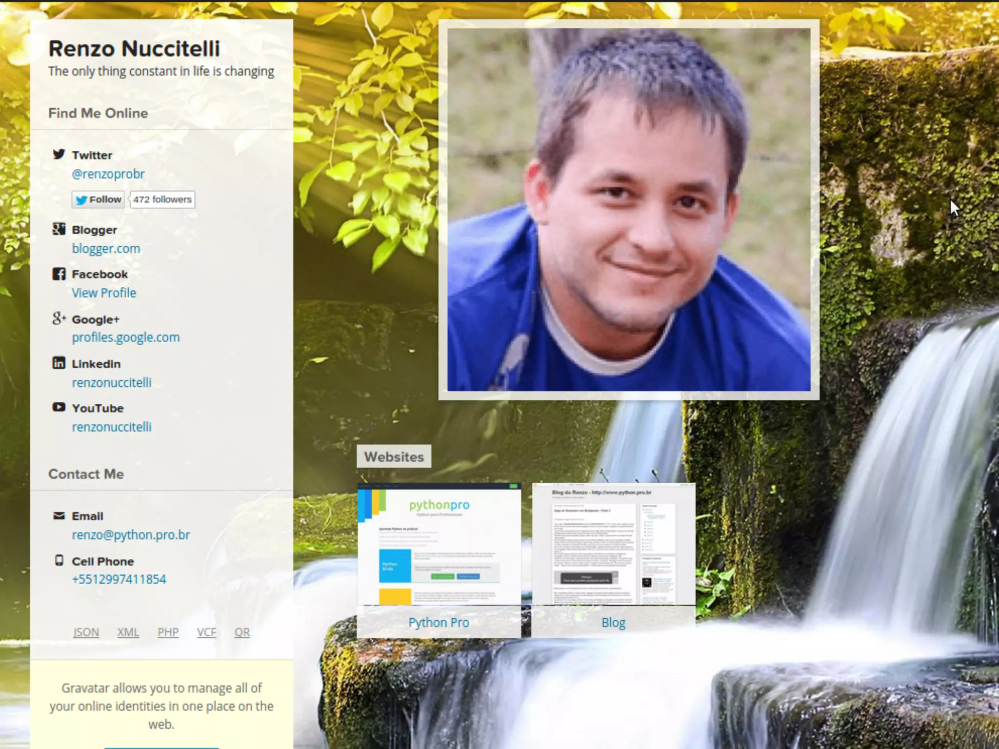Click the large profile photo
The height and width of the screenshot is (749, 999).
(629, 210)
